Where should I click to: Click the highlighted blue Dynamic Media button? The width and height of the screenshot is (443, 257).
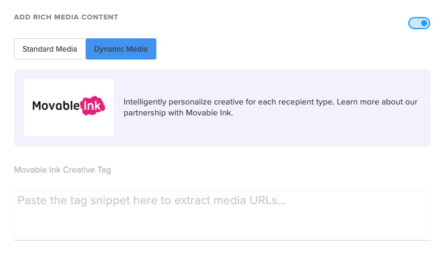[120, 49]
